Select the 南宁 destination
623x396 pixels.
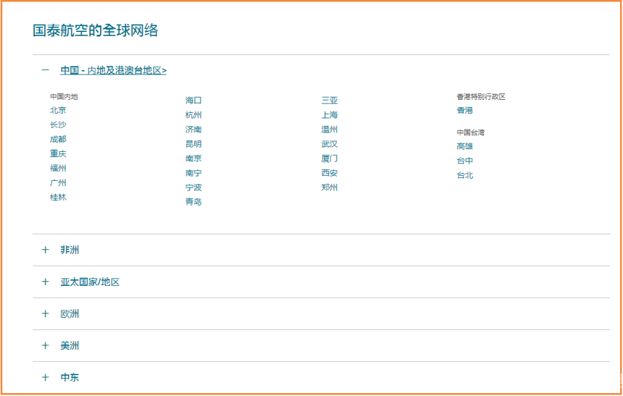coord(193,173)
